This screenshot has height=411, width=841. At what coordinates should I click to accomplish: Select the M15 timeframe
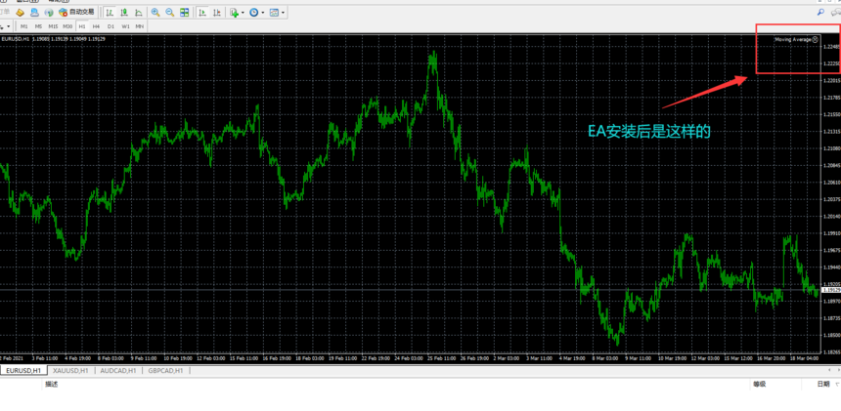pyautogui.click(x=53, y=26)
